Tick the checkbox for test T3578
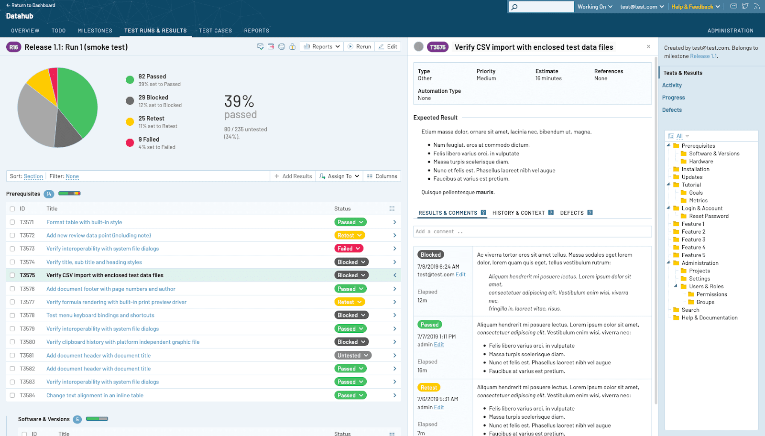This screenshot has height=436, width=765. pyautogui.click(x=12, y=316)
